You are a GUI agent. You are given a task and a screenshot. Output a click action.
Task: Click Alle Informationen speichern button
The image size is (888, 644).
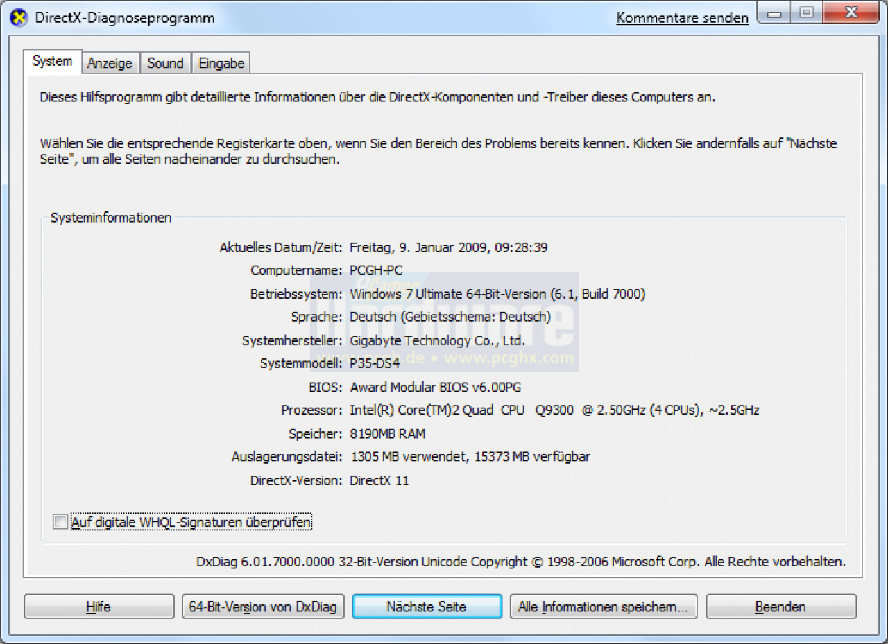coord(603,607)
